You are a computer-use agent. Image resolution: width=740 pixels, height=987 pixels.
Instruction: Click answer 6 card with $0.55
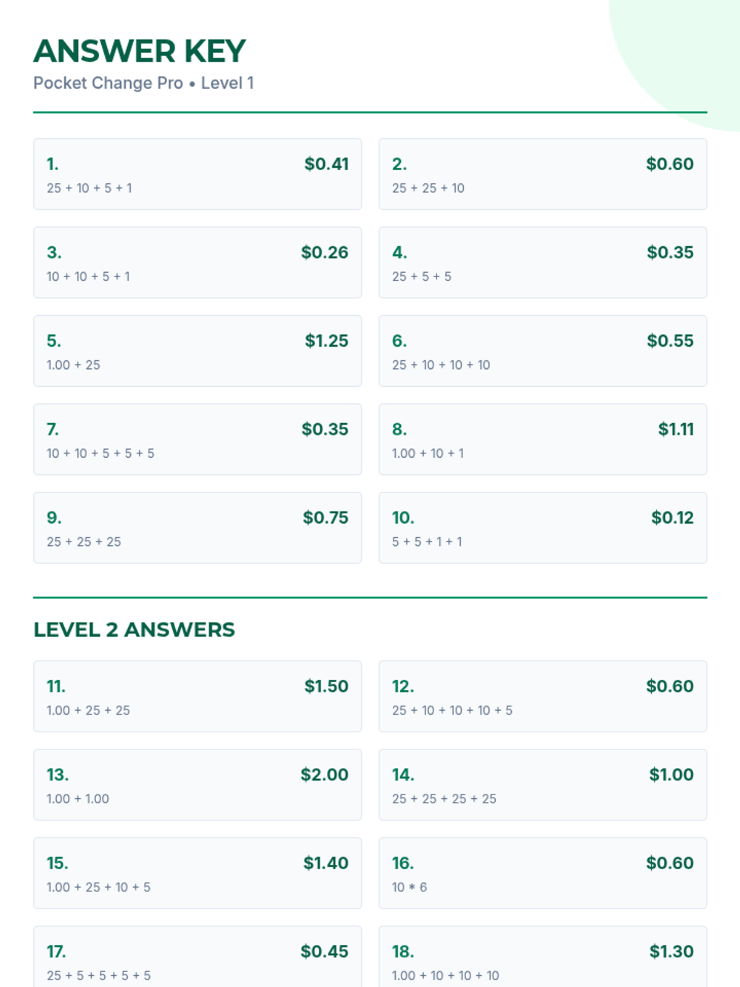543,351
